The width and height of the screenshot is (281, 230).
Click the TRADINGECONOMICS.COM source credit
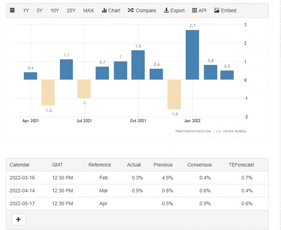(193, 131)
